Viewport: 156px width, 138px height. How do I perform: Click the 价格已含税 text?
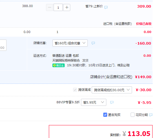(x=144, y=24)
